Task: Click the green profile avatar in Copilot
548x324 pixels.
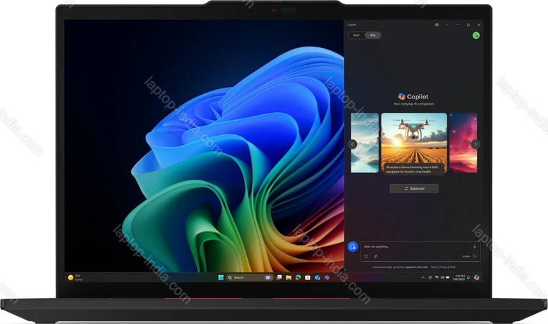Action: [475, 35]
